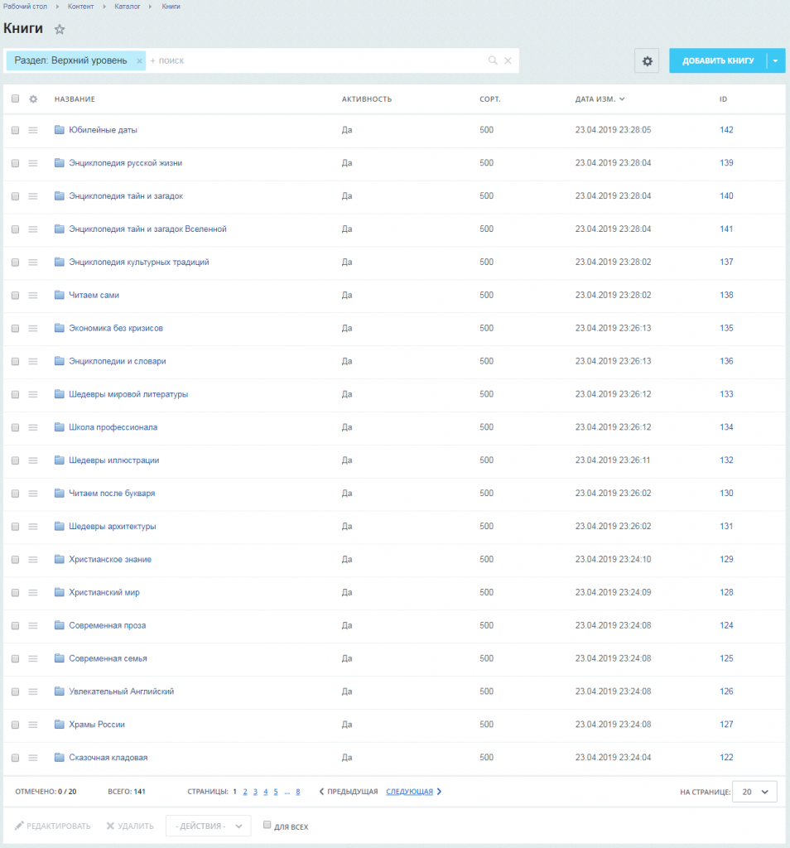Open the row menu for Школа профессионала
The width and height of the screenshot is (790, 848).
click(x=33, y=427)
